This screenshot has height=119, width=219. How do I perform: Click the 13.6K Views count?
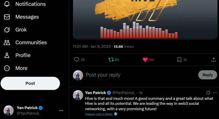tap(124, 47)
